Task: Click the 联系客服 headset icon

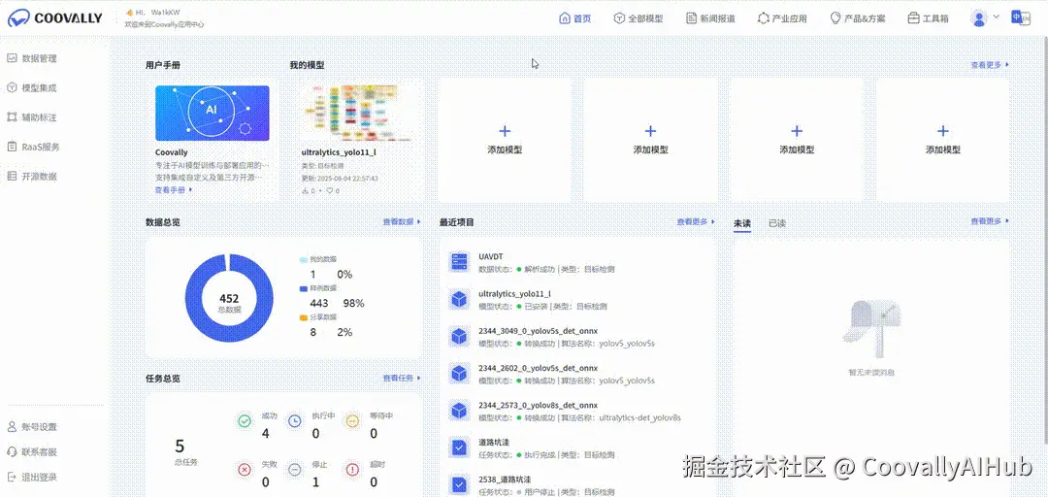Action: (12, 451)
